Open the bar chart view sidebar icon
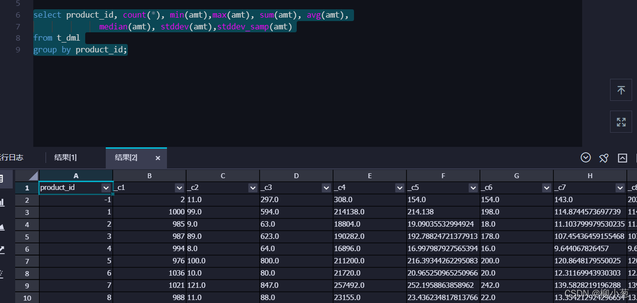 coord(2,202)
